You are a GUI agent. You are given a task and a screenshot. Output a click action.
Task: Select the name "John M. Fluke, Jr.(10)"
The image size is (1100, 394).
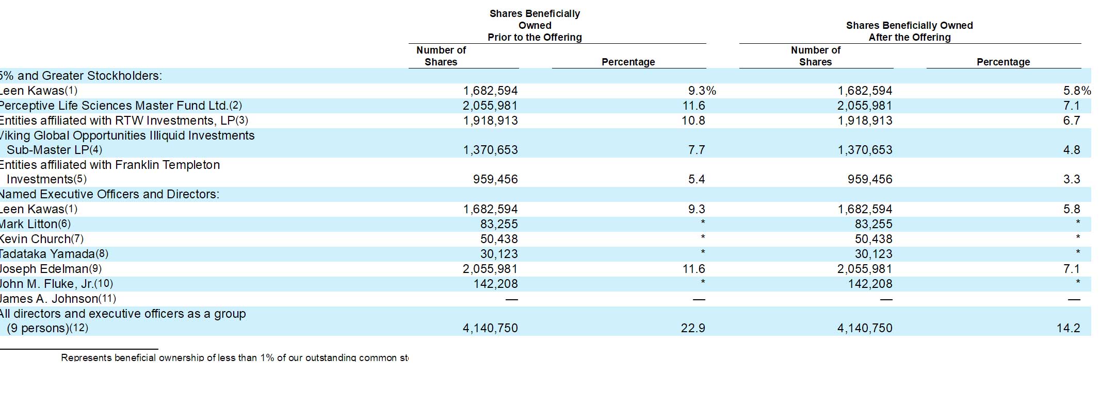[56, 284]
